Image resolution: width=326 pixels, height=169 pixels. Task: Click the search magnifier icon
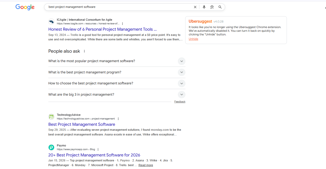(x=220, y=7)
